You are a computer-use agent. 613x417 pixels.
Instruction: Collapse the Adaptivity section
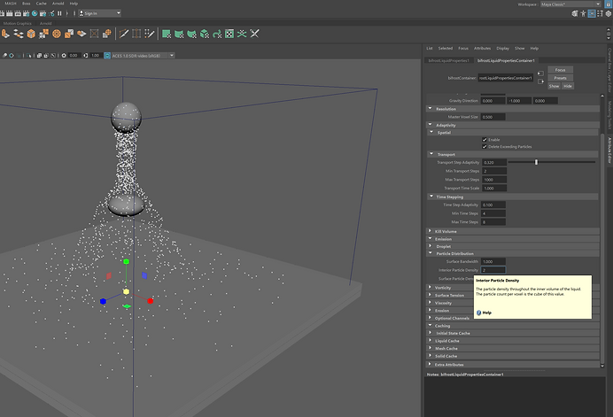pos(431,125)
